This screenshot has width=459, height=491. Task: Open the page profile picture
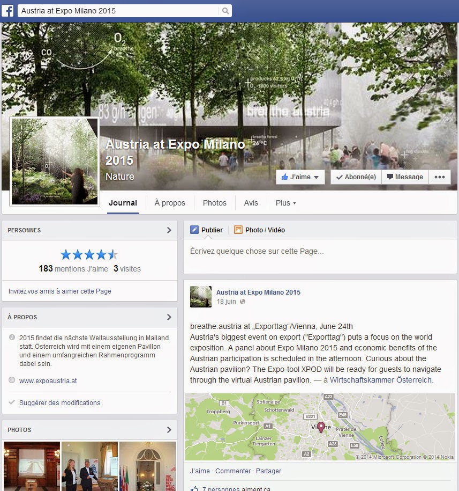[x=55, y=162]
